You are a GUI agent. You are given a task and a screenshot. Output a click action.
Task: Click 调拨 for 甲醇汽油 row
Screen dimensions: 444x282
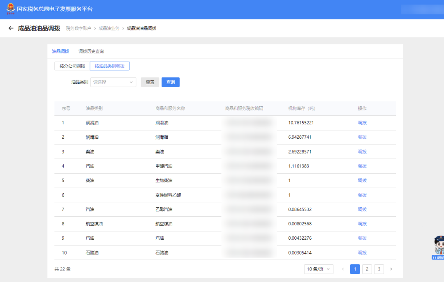click(x=362, y=166)
